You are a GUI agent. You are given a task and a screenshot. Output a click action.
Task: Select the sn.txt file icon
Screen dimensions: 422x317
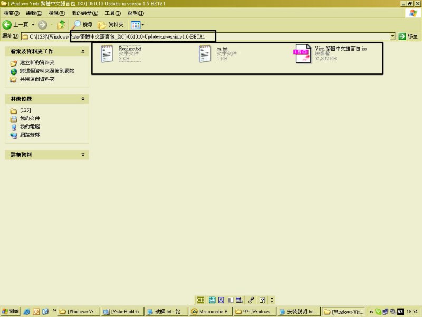pyautogui.click(x=205, y=54)
